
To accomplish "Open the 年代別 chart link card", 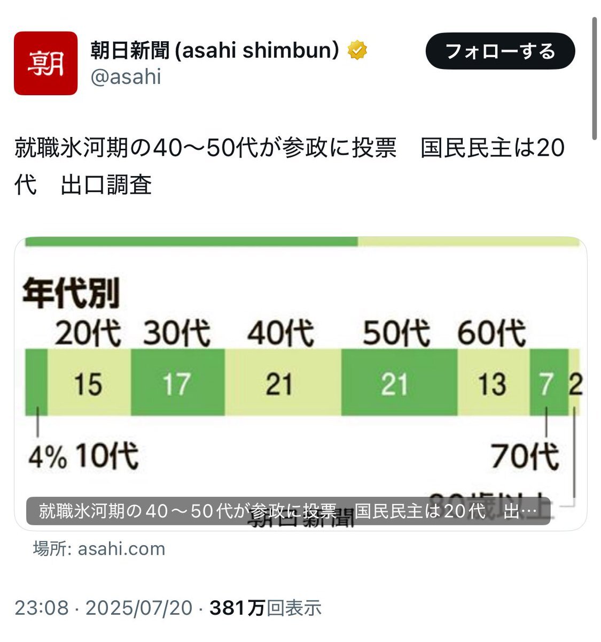I will click(300, 383).
